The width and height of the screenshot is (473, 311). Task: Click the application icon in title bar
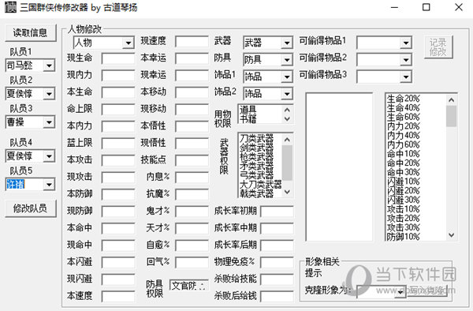(x=10, y=7)
